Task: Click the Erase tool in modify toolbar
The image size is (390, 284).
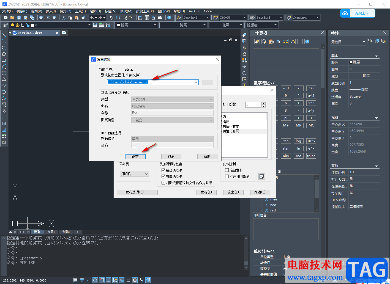Action: [244, 35]
